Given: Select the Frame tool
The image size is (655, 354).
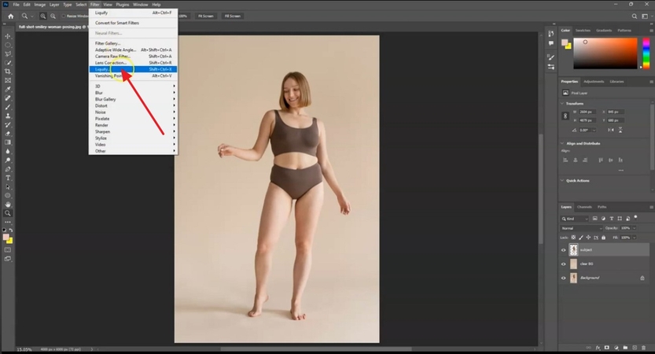Looking at the screenshot, I should [8, 80].
